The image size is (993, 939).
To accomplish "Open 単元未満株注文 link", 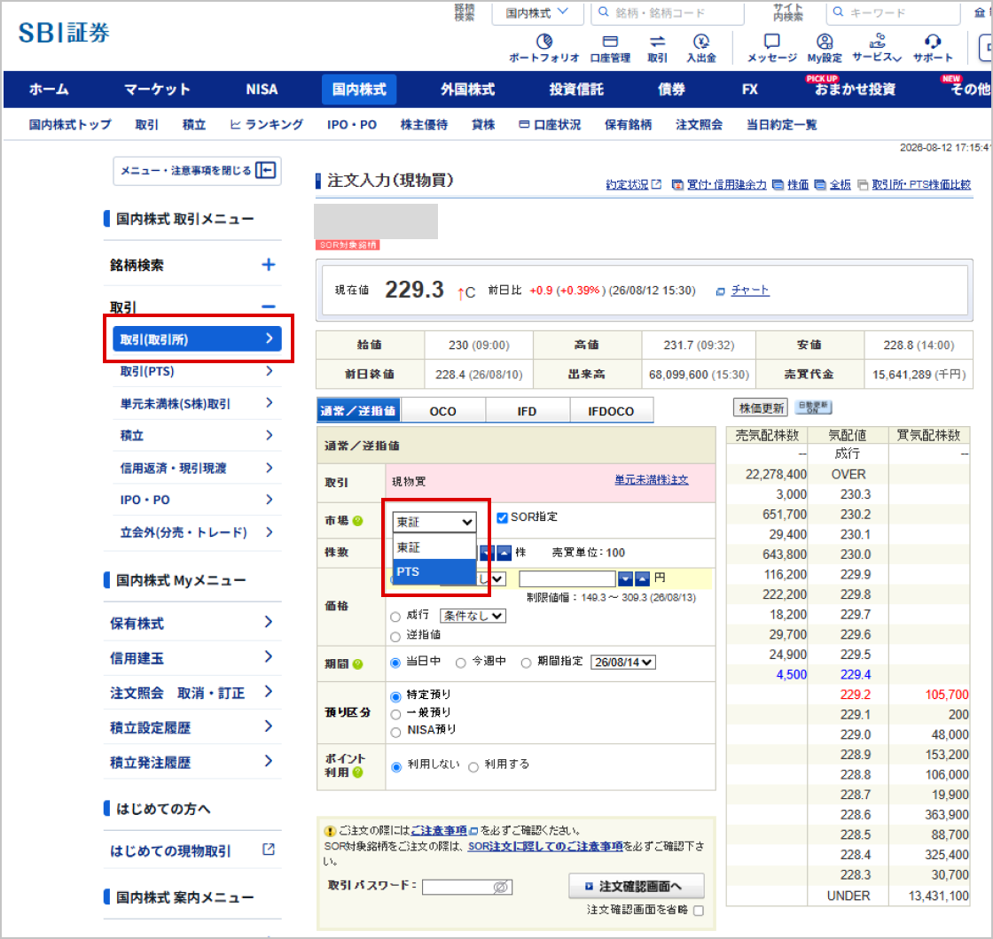I will coord(651,480).
